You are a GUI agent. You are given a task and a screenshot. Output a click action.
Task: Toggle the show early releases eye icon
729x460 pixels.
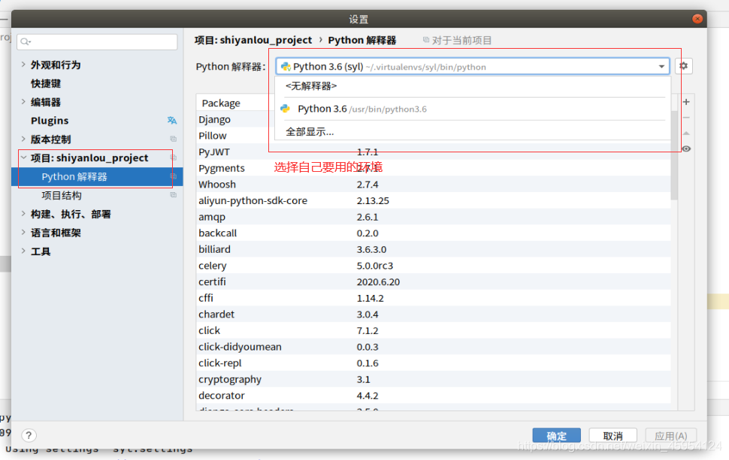point(685,149)
